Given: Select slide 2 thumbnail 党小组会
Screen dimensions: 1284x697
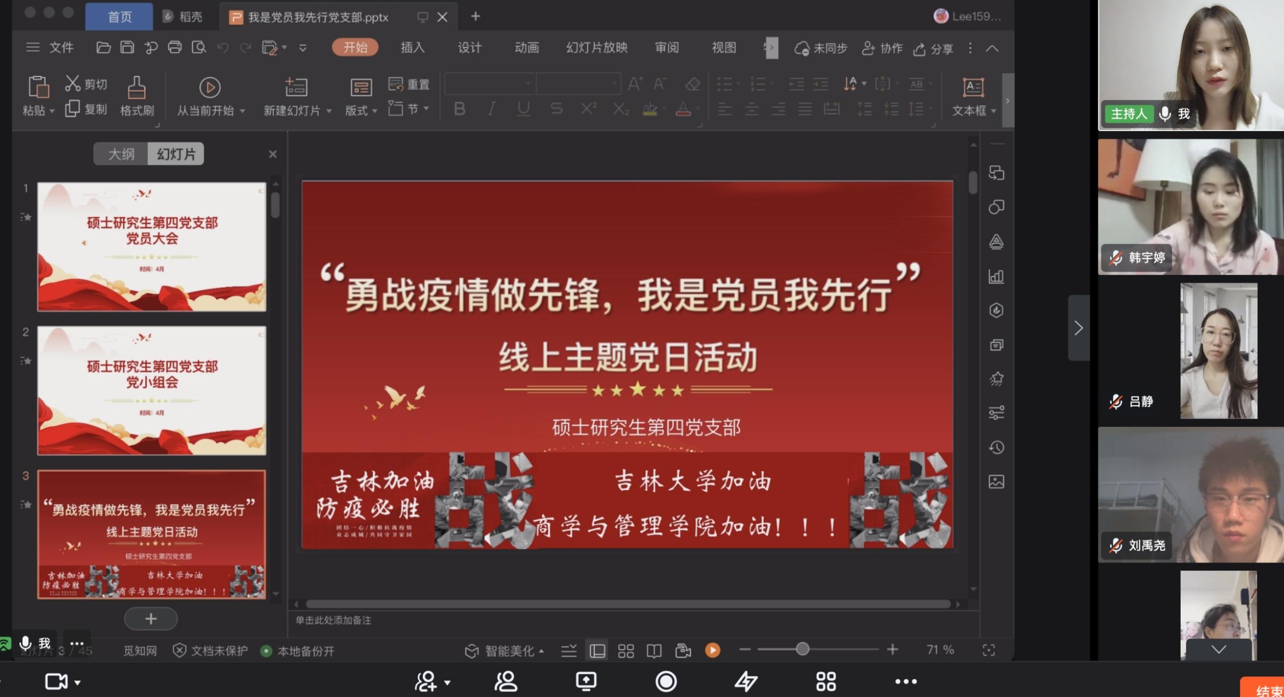Looking at the screenshot, I should (151, 390).
